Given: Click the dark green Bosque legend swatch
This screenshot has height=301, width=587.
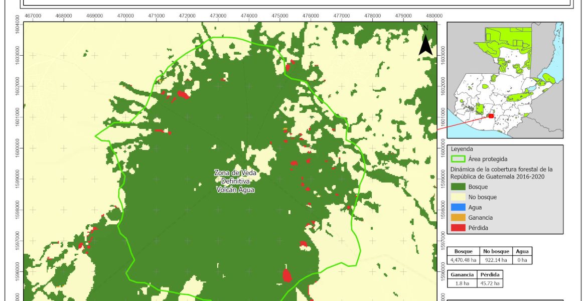Looking at the screenshot, I should pyautogui.click(x=458, y=187).
